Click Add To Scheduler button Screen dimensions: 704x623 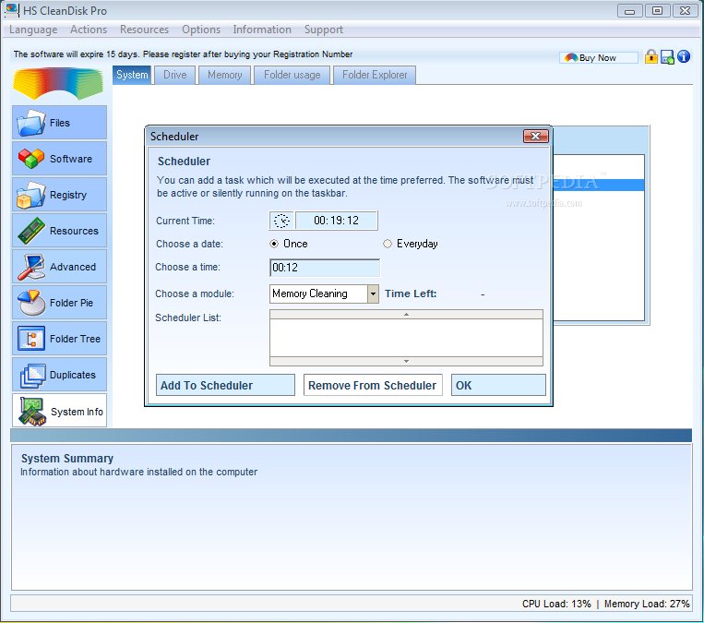click(225, 386)
